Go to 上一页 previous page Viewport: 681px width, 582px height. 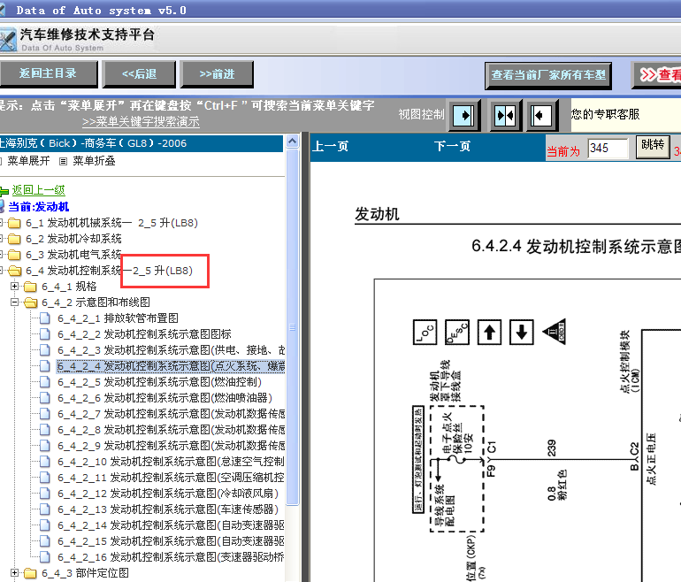[331, 146]
